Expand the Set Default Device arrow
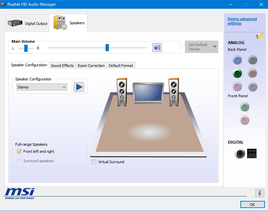The height and width of the screenshot is (211, 268). click(x=215, y=47)
